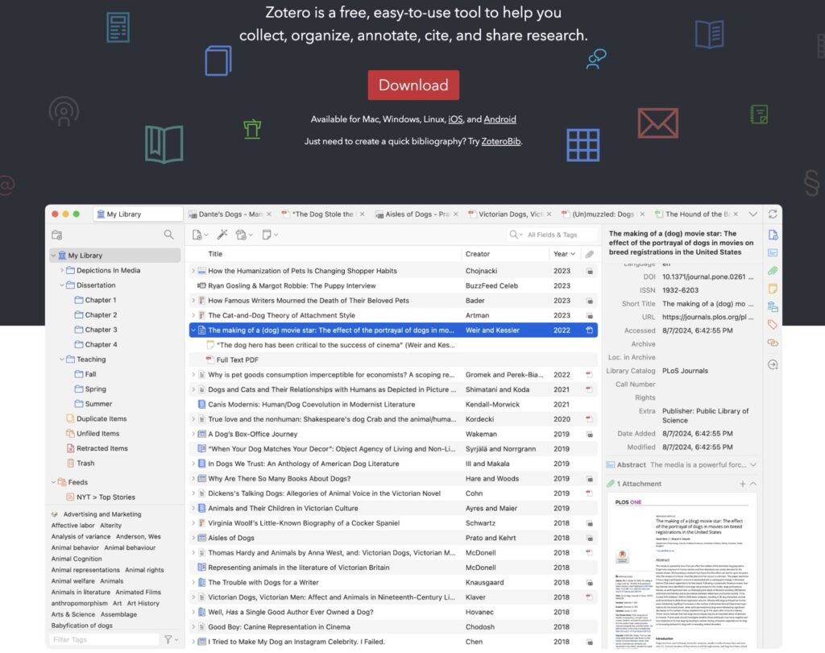Click the tag filter funnel icon
The height and width of the screenshot is (653, 825).
click(168, 639)
